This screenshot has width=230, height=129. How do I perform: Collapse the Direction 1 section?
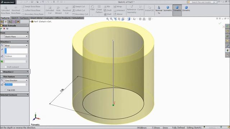point(27,42)
